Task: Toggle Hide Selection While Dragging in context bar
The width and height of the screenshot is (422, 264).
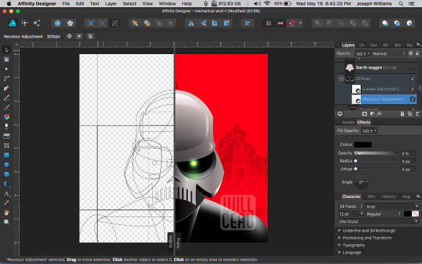Action: click(79, 36)
